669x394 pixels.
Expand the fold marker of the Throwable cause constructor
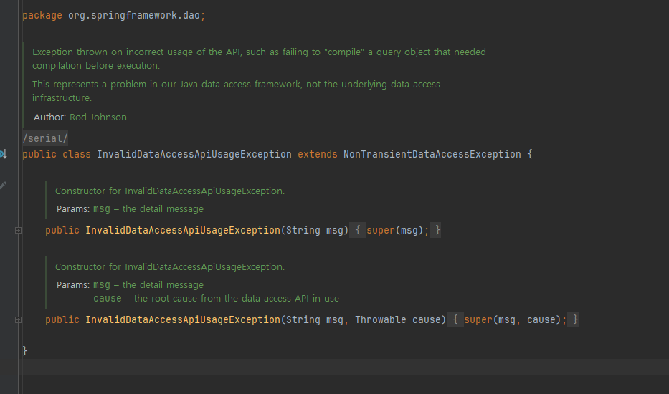click(19, 319)
